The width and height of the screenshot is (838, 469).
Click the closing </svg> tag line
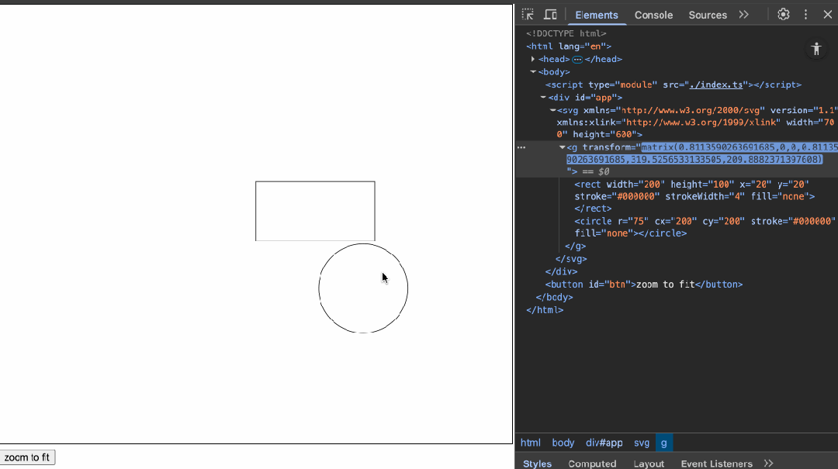(571, 259)
